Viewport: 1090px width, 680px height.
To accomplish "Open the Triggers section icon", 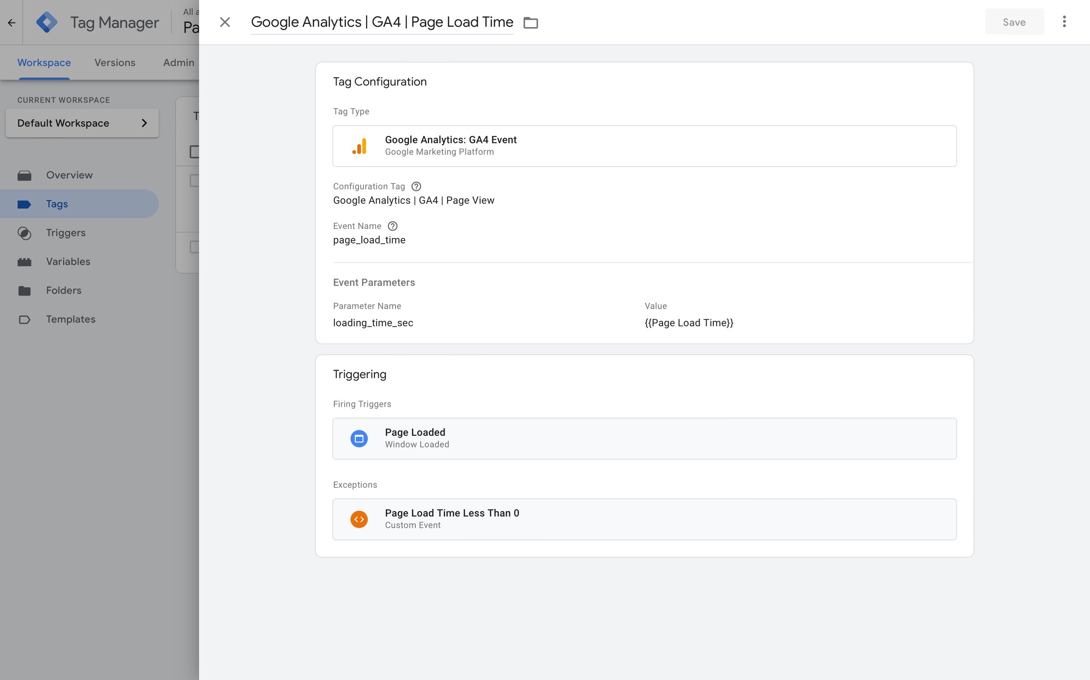I will (x=25, y=233).
